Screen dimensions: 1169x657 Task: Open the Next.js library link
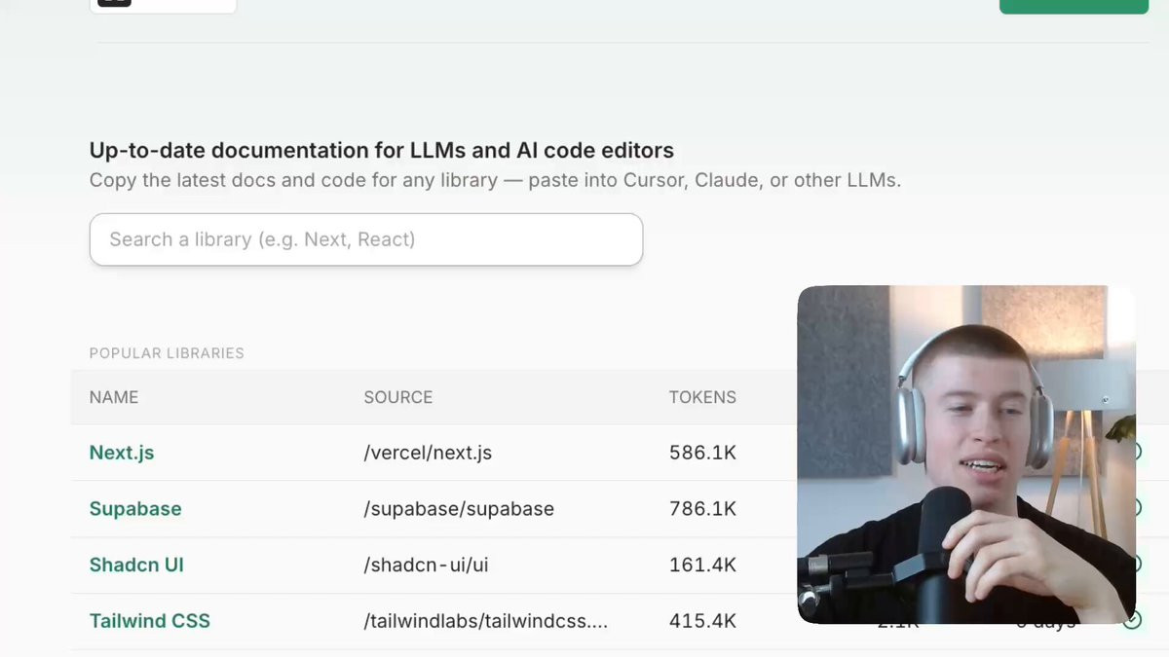pos(122,453)
